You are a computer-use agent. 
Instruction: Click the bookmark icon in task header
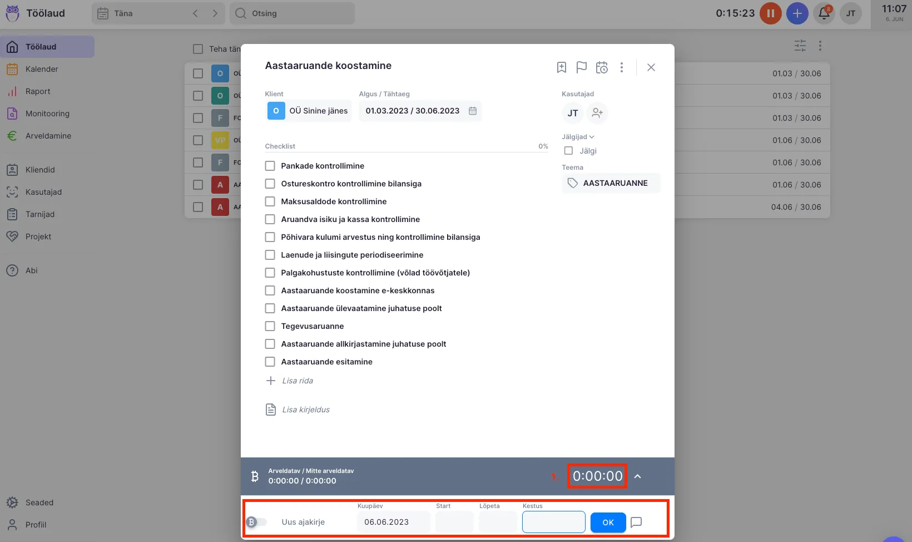(562, 67)
